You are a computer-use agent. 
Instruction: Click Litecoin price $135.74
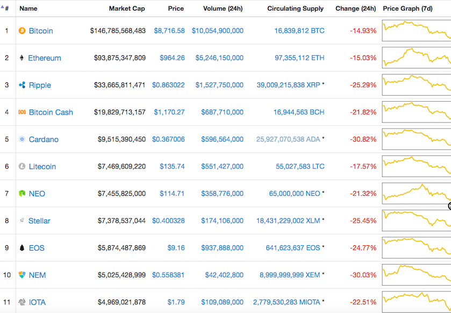click(x=173, y=167)
